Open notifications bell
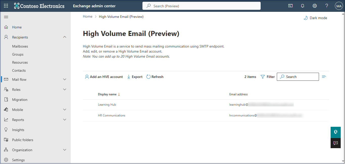Image resolution: width=345 pixels, height=164 pixels. point(302,6)
